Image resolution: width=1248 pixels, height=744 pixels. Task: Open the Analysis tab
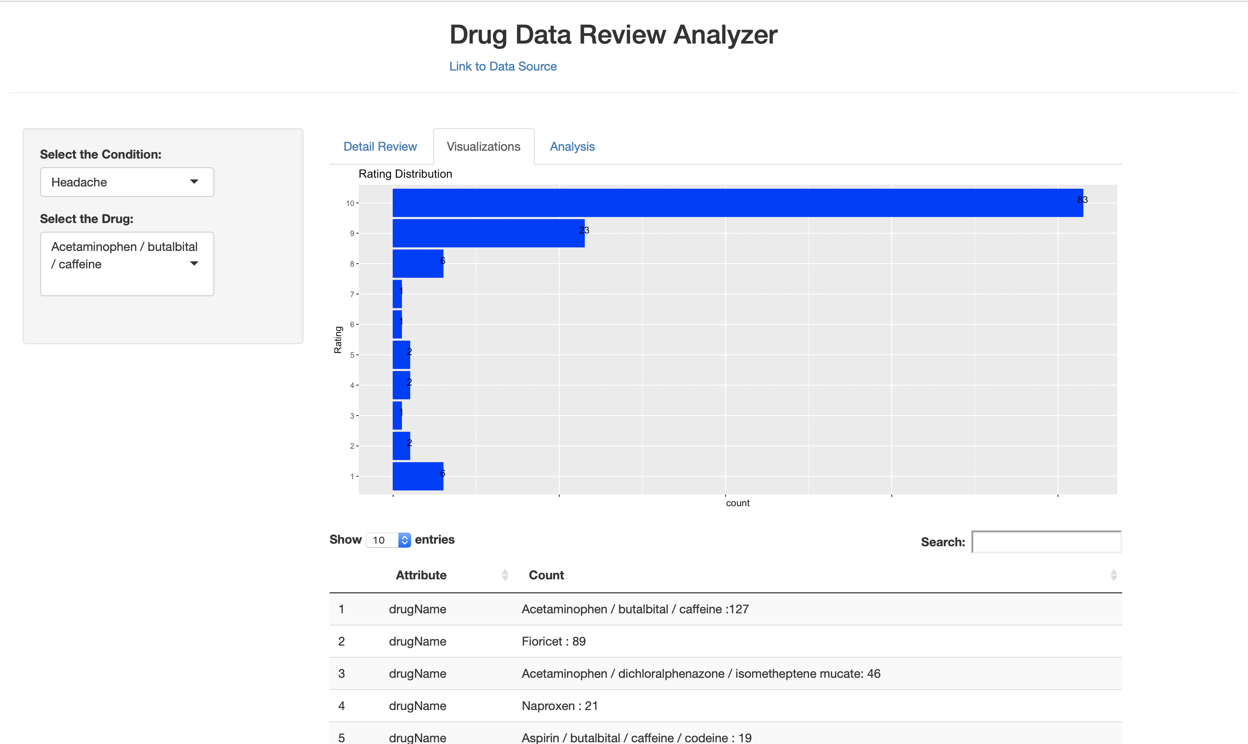pos(572,146)
